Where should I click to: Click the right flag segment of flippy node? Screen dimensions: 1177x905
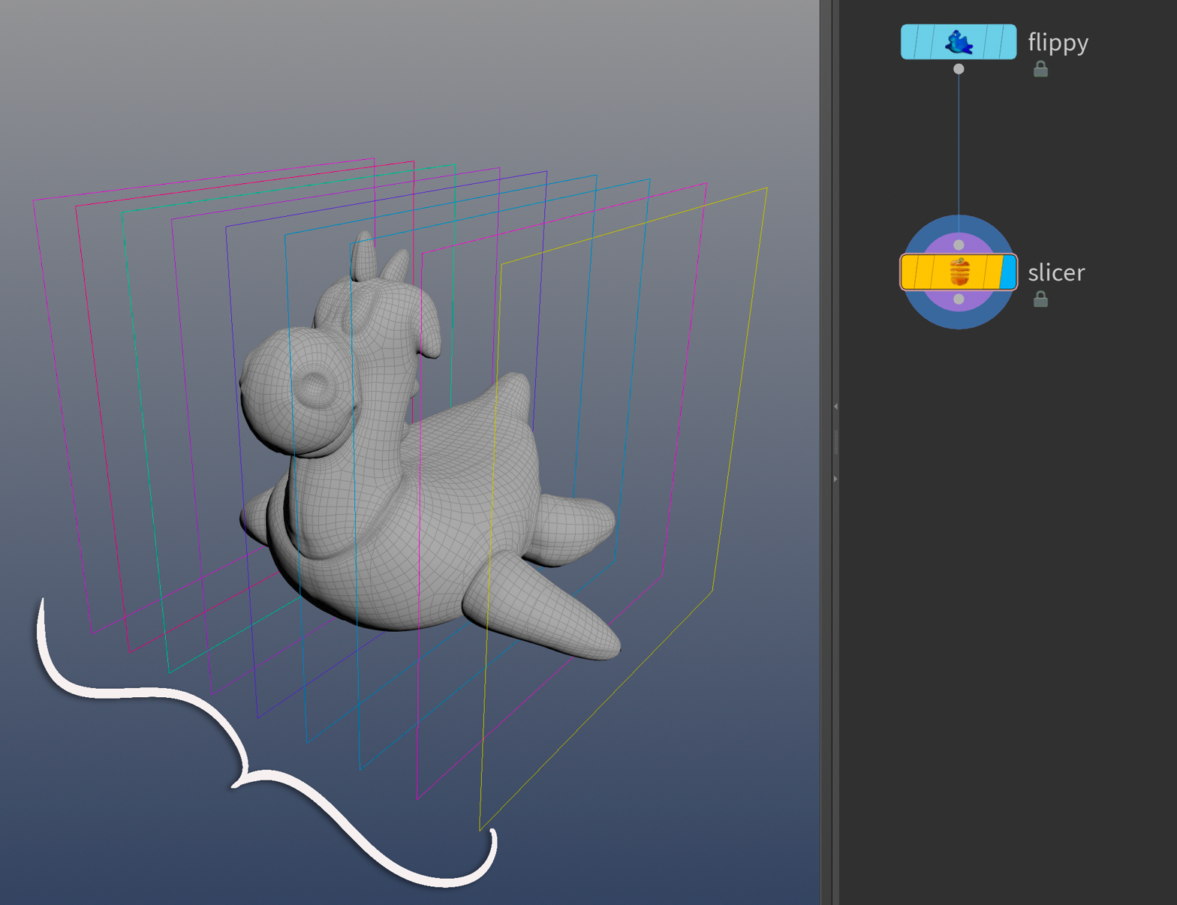coord(1008,42)
